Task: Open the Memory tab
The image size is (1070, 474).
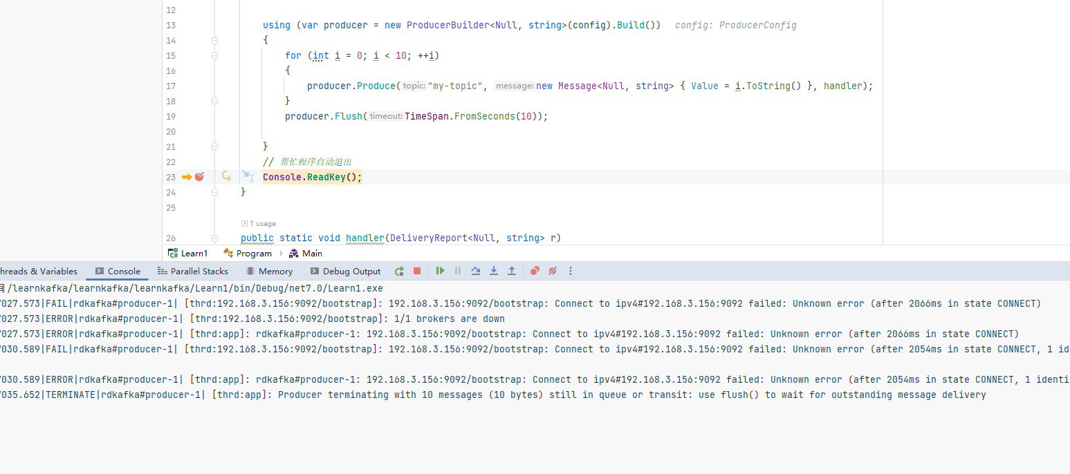Action: [269, 272]
